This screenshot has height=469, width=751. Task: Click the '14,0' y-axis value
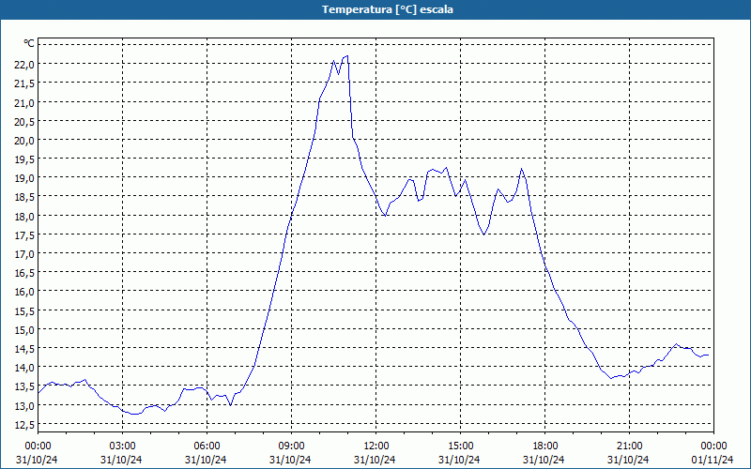(x=24, y=368)
